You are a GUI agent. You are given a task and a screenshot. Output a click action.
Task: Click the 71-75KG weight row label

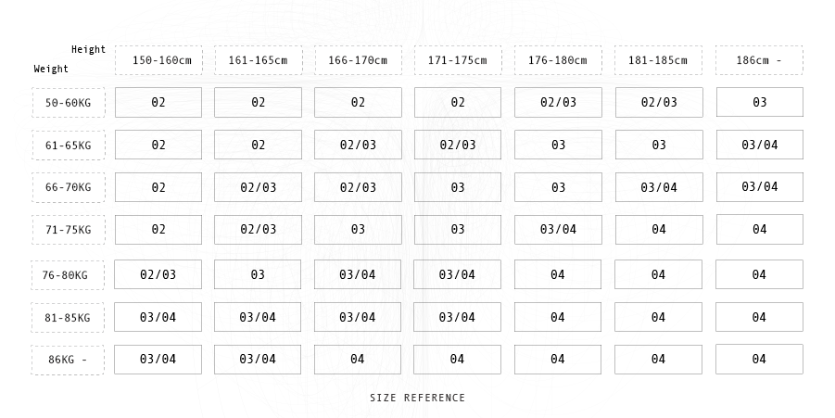(x=69, y=230)
